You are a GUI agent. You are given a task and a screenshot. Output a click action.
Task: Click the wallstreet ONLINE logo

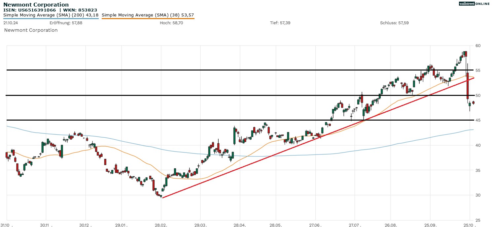pyautogui.click(x=474, y=4)
